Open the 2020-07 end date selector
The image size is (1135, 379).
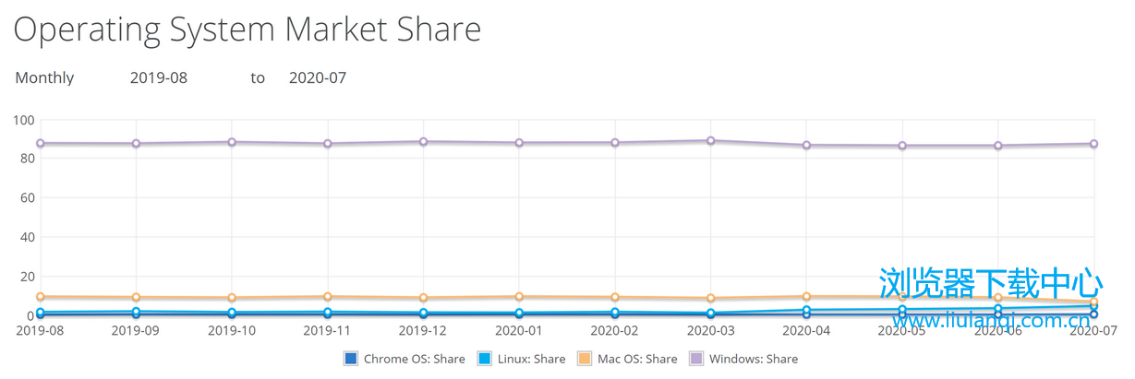(318, 78)
